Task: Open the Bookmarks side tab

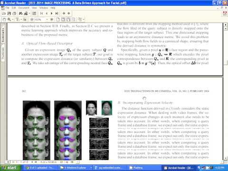Action: (x=3, y=35)
